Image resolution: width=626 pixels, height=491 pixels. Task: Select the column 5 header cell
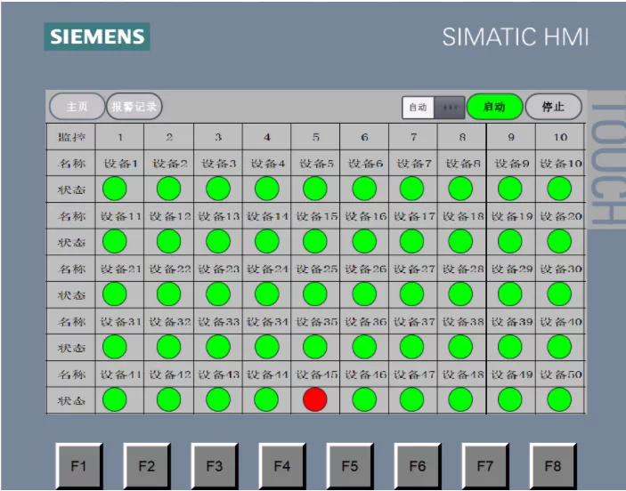[315, 137]
